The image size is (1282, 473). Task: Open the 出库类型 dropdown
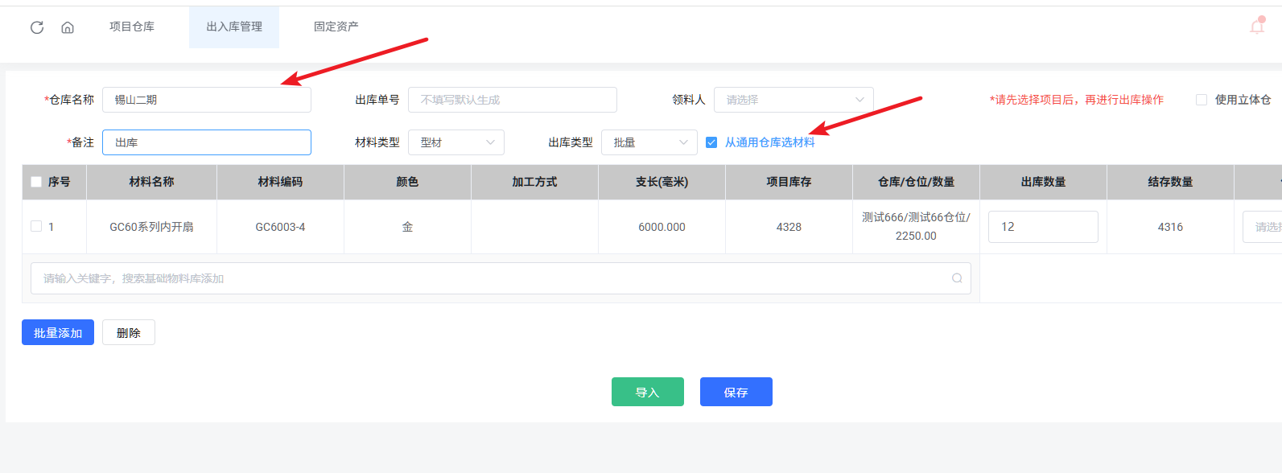(x=649, y=142)
